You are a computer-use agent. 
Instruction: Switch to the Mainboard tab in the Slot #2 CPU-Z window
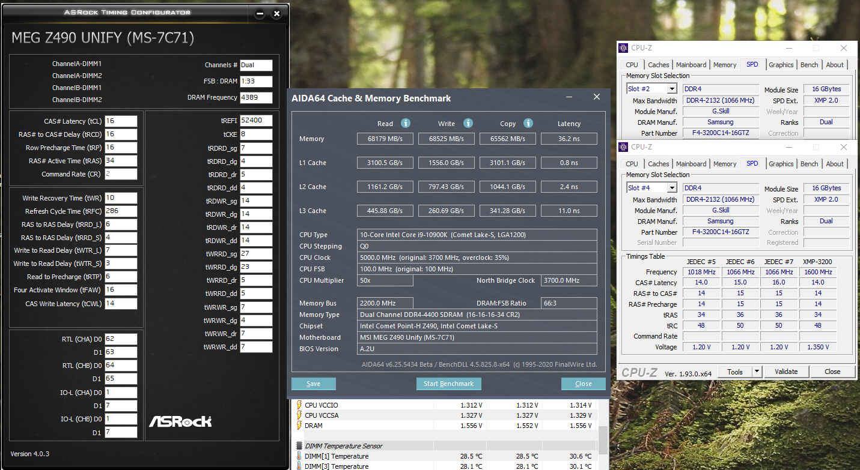(x=691, y=65)
